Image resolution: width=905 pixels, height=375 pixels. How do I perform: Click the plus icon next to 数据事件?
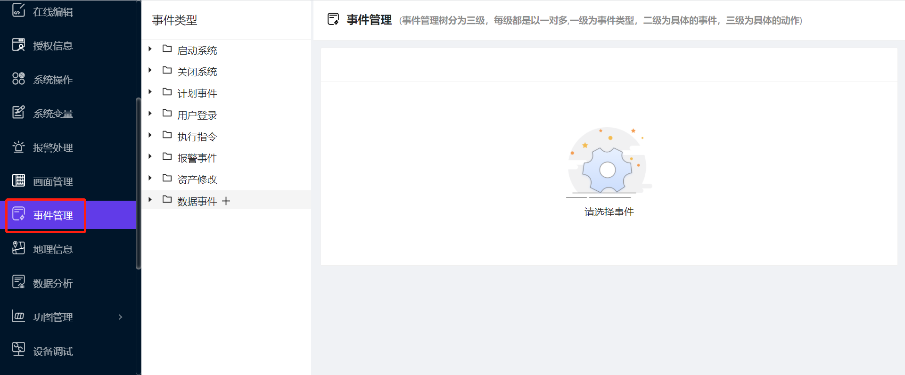click(226, 201)
